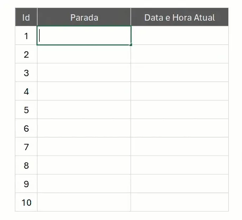Click the Id column header
Screen dimensions: 242x220
tap(26, 17)
